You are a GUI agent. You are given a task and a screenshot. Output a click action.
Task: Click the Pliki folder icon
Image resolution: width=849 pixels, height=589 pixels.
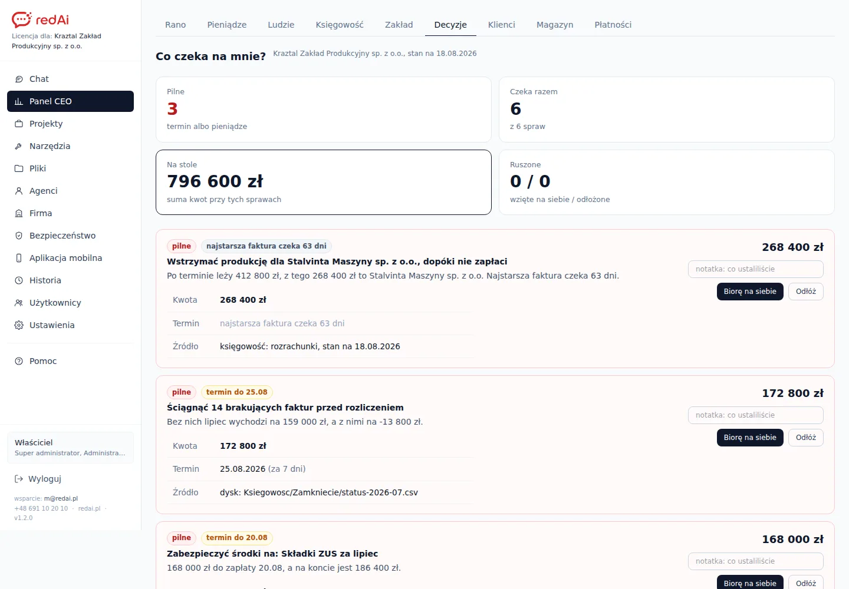(19, 168)
